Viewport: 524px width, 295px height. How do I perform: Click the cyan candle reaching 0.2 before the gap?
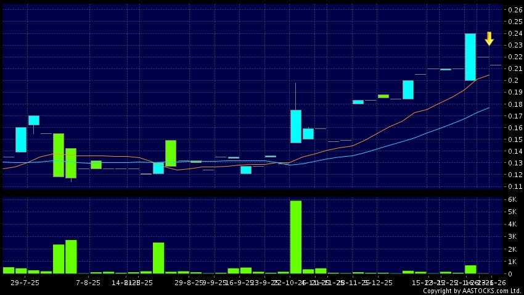408,89
